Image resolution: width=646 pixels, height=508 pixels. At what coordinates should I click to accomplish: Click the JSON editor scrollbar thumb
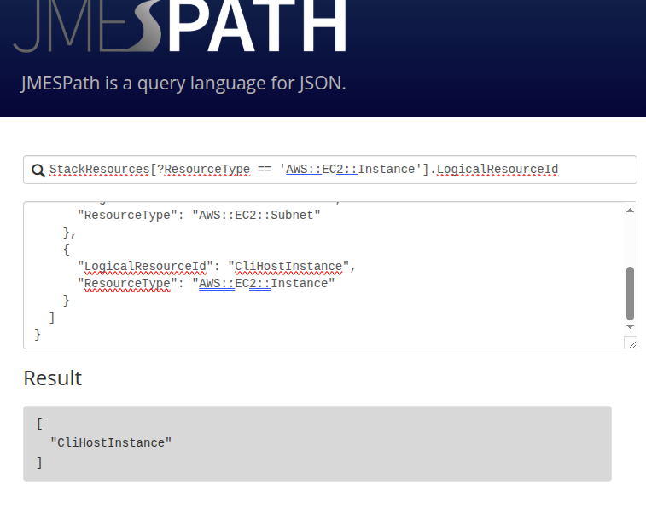tap(630, 293)
